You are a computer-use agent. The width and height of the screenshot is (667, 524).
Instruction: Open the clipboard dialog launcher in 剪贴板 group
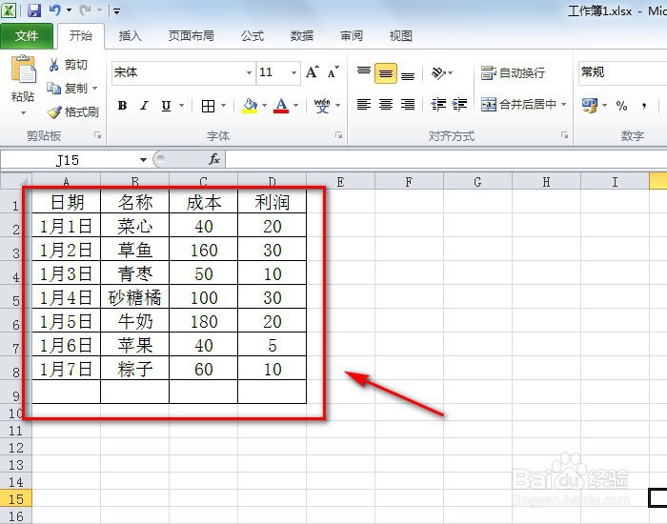pyautogui.click(x=98, y=135)
